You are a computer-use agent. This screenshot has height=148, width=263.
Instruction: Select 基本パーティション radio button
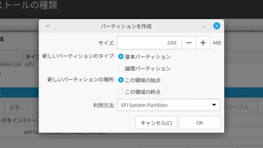pyautogui.click(x=121, y=56)
